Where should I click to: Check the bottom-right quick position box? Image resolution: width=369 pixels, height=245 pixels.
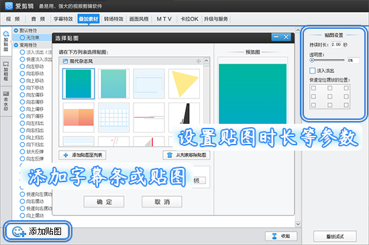(x=346, y=105)
